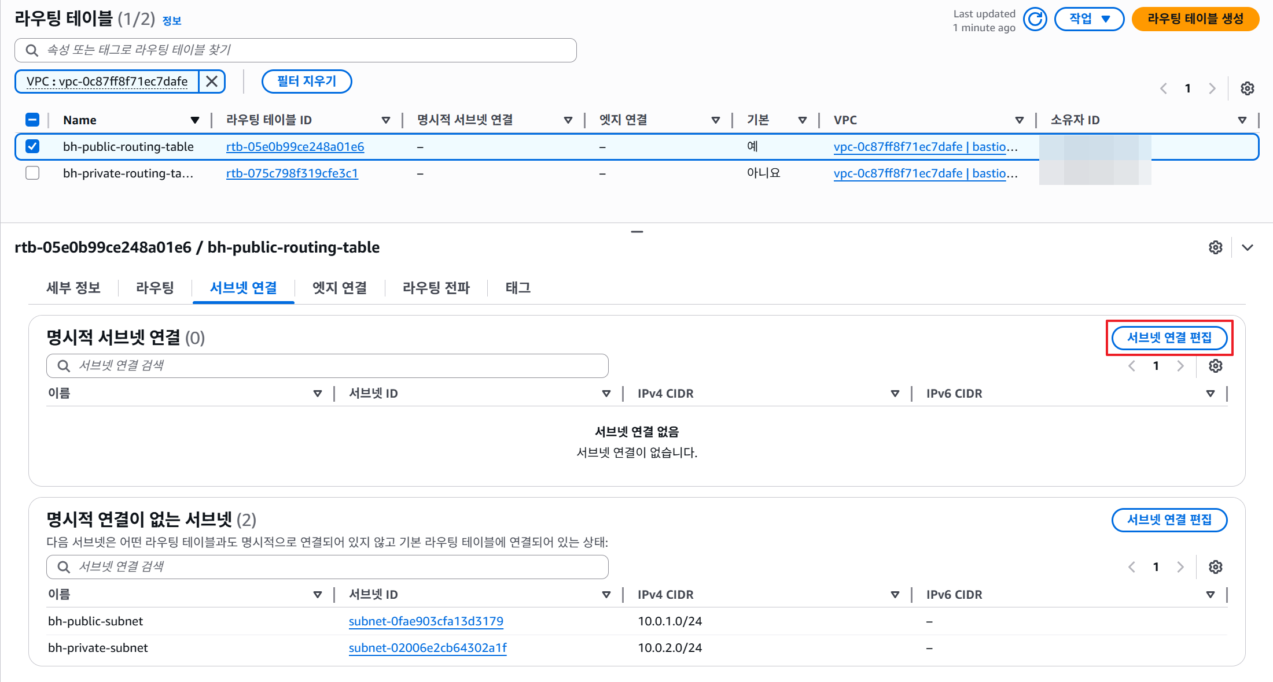Open explicit subnet associations table settings gear
The width and height of the screenshot is (1273, 682).
pos(1215,366)
